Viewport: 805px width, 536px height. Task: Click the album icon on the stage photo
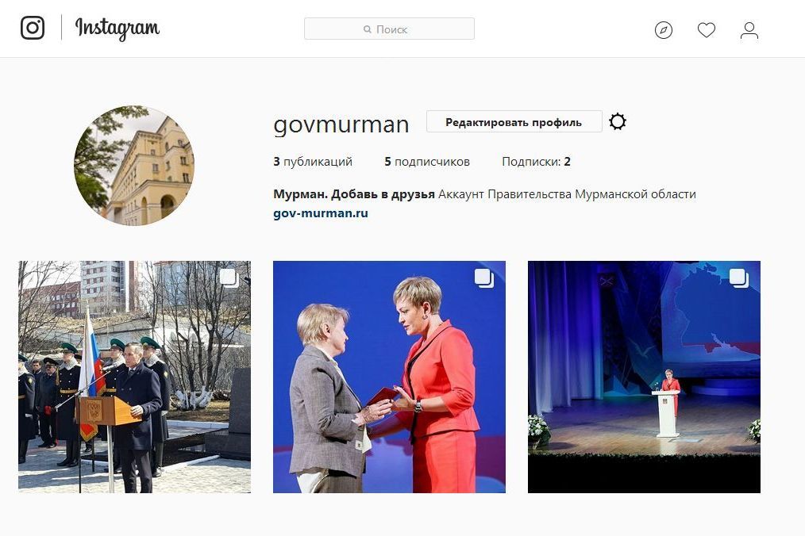(x=739, y=278)
